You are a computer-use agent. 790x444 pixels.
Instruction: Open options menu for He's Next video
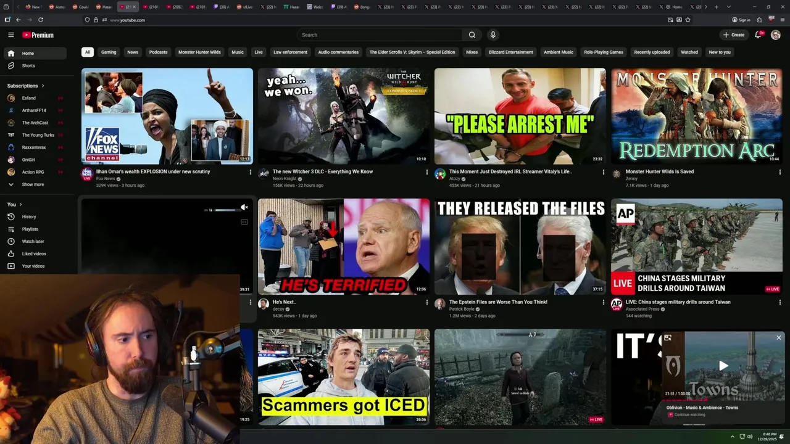click(x=426, y=302)
